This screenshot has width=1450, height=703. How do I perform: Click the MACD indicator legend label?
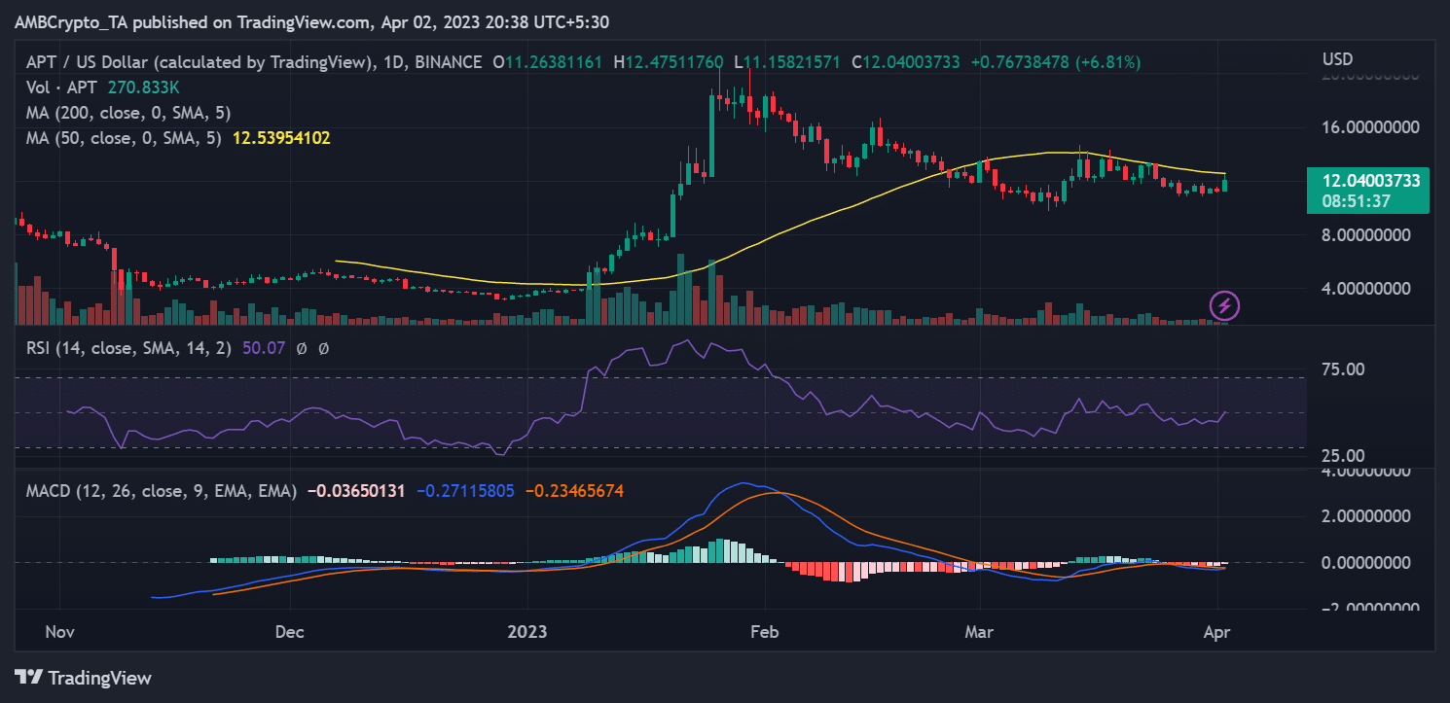click(x=161, y=492)
